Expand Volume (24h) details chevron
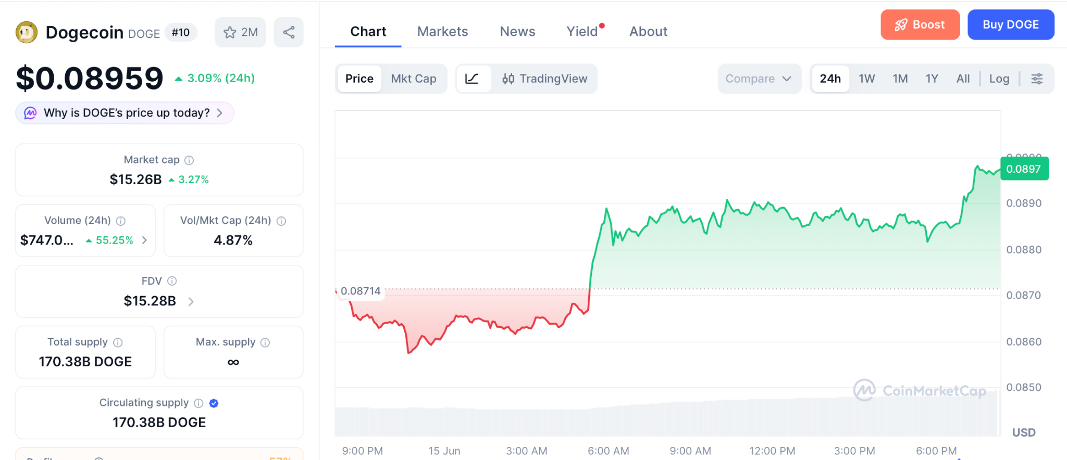 [x=145, y=240]
